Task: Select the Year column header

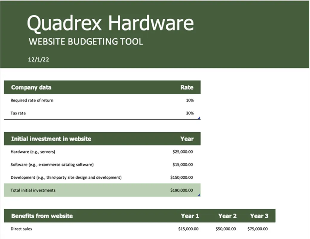Action: coord(187,139)
